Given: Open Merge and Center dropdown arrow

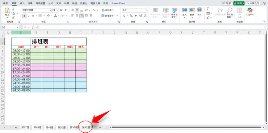Looking at the screenshot, I should (x=117, y=16).
